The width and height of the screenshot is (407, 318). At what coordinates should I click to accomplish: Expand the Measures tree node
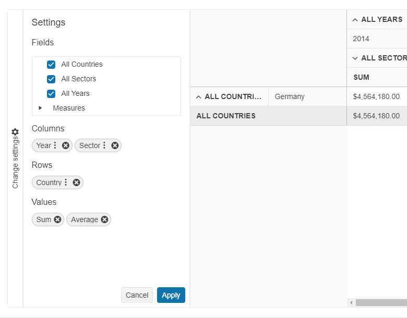pos(41,108)
